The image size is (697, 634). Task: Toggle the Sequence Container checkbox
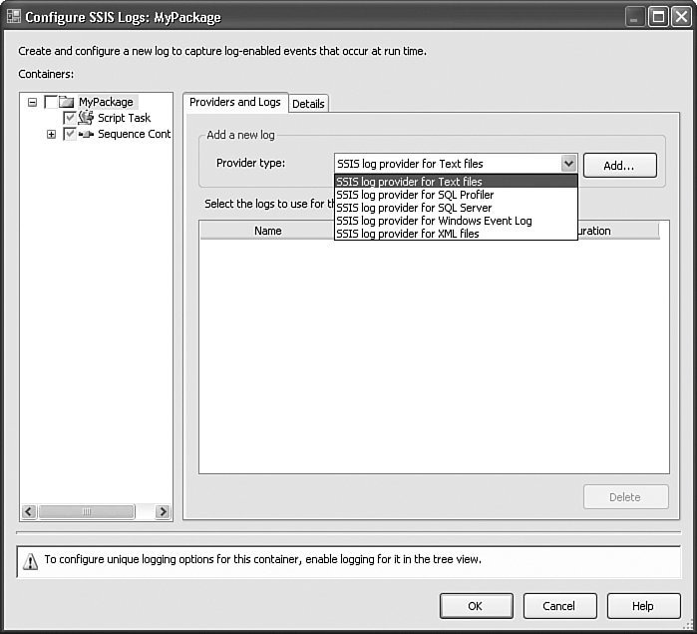(70, 134)
